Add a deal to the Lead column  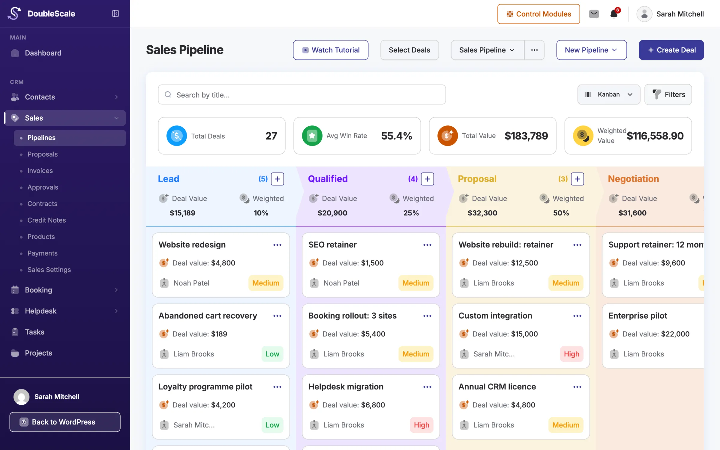click(277, 179)
